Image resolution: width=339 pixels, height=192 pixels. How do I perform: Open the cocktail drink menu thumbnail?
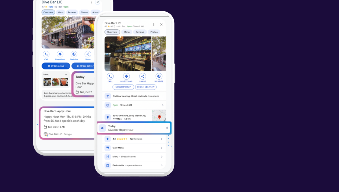pyautogui.click(x=64, y=82)
